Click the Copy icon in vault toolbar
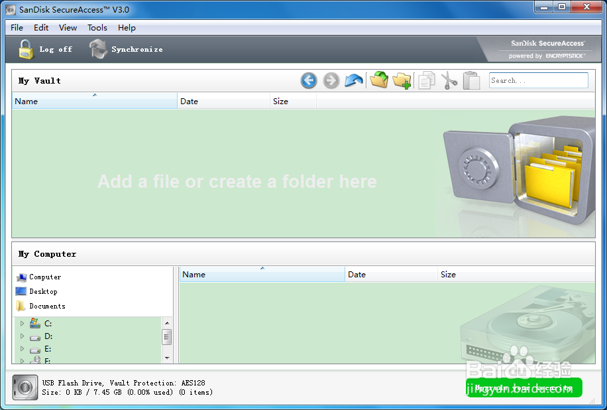Image resolution: width=607 pixels, height=410 pixels. (427, 80)
